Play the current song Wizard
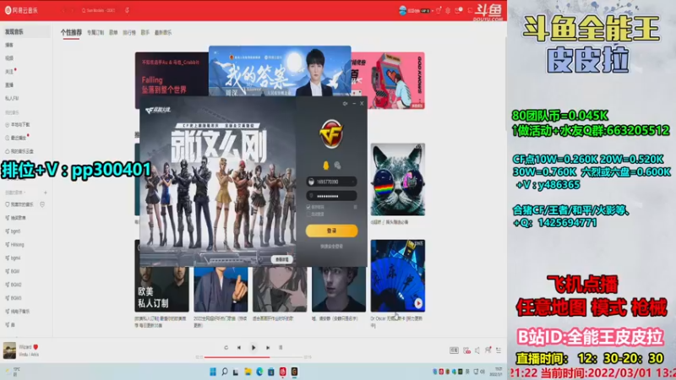 pos(253,348)
